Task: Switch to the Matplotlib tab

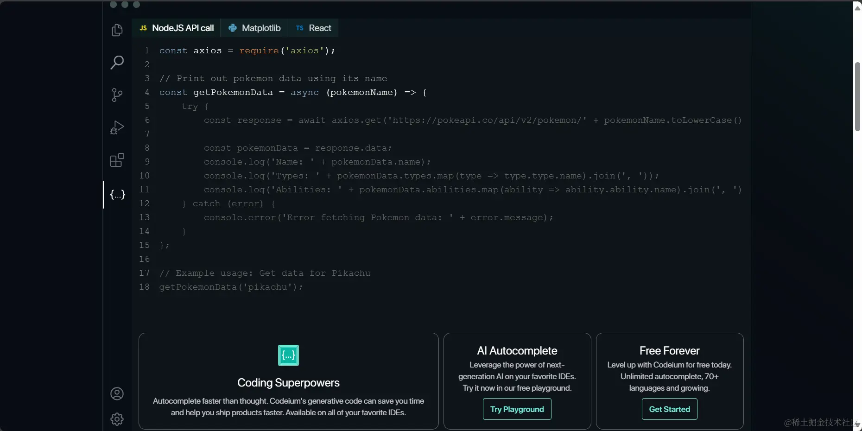Action: tap(254, 28)
